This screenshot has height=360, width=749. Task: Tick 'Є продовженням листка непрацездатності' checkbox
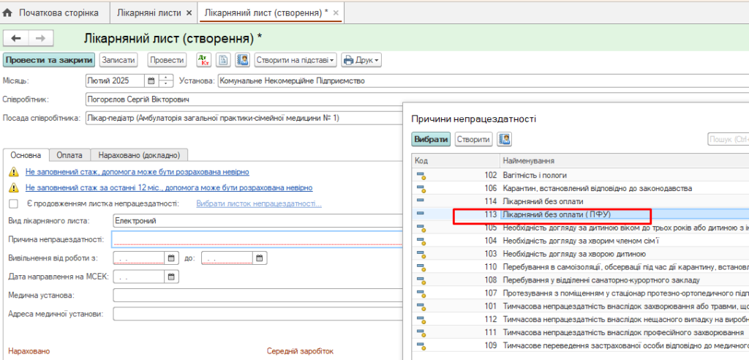(13, 203)
